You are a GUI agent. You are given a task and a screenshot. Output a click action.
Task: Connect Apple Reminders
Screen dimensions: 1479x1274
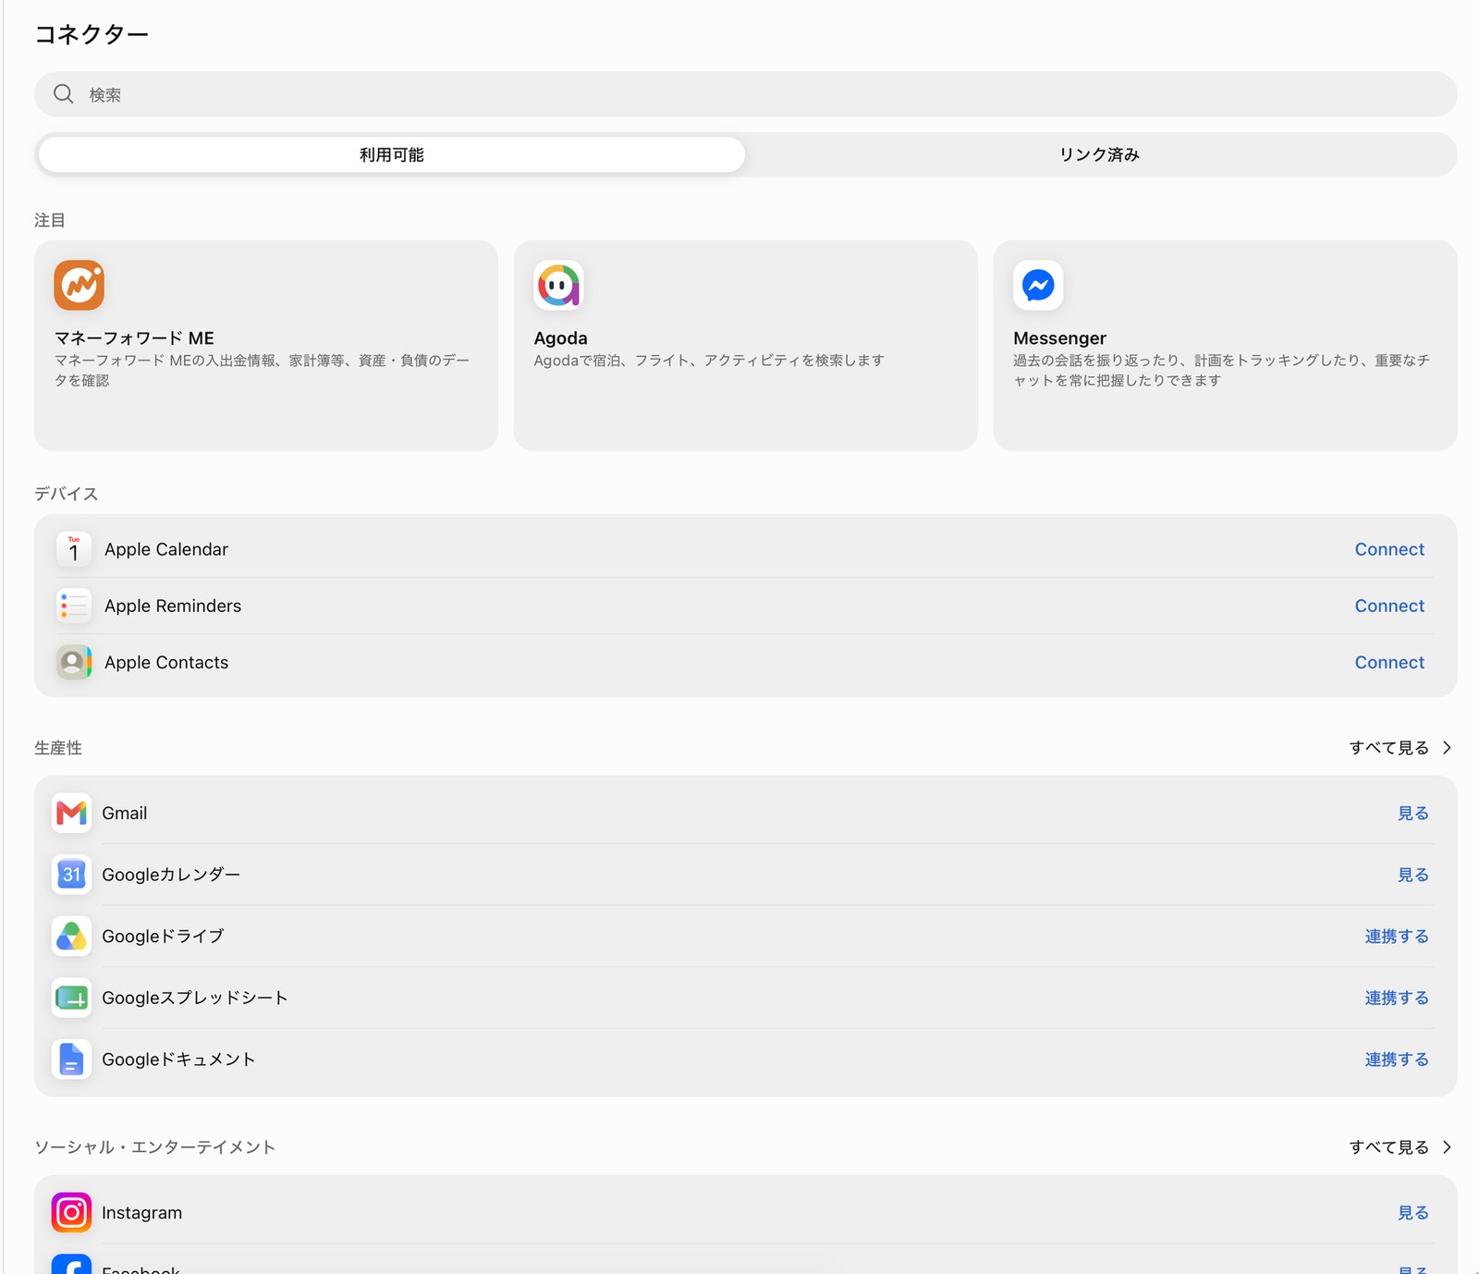pos(1389,606)
